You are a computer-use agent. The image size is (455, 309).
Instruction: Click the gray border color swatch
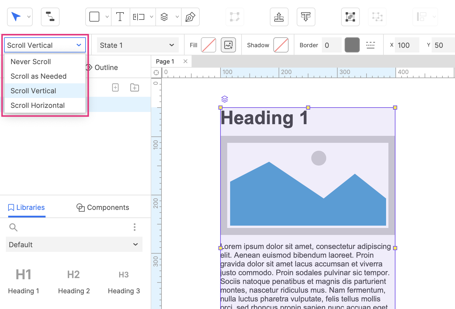click(352, 45)
